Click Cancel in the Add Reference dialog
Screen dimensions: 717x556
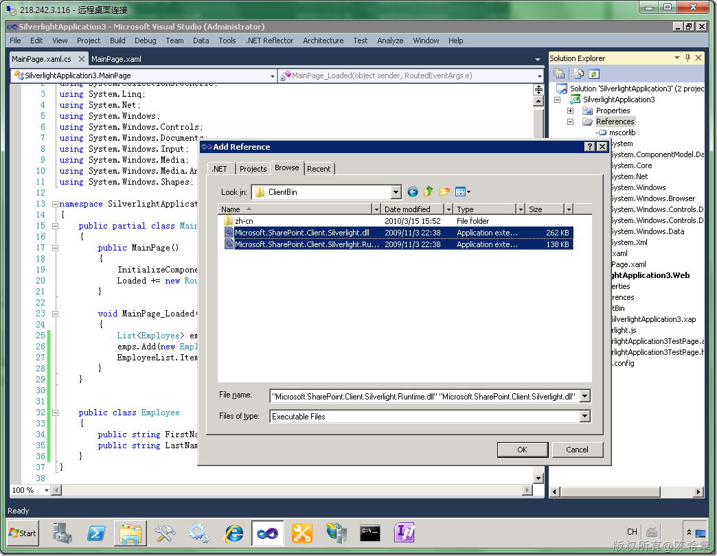coord(577,450)
